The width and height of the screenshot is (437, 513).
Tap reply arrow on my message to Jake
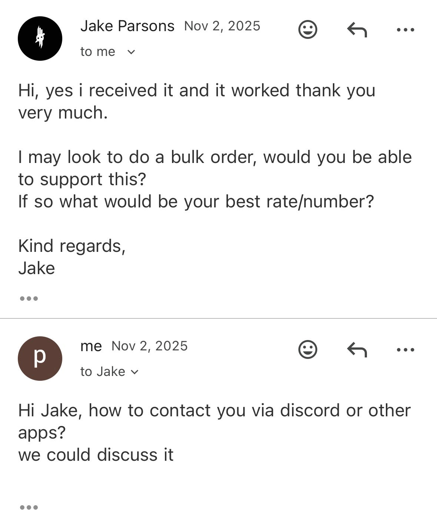(x=357, y=349)
